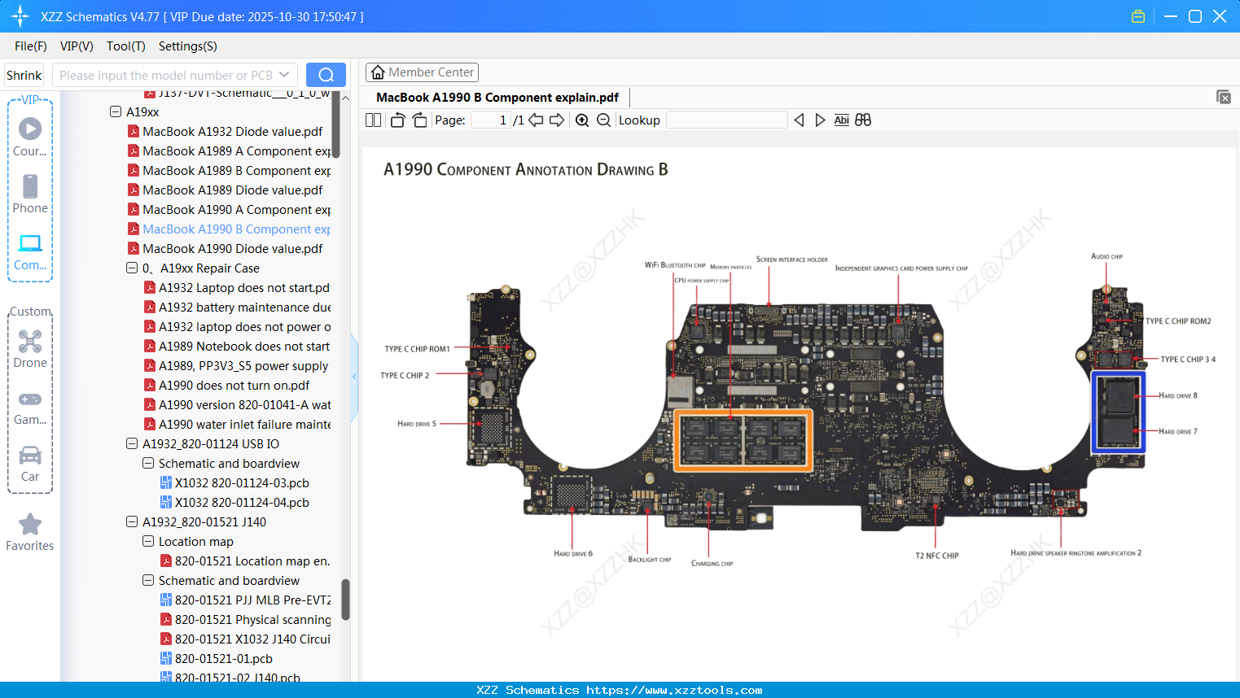This screenshot has height=698, width=1240.
Task: Open A1932 battery maintenance file
Action: tap(244, 307)
